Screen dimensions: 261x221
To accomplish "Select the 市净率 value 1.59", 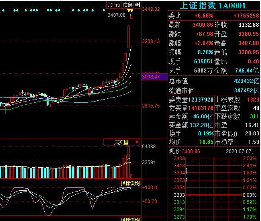I will [x=254, y=142].
